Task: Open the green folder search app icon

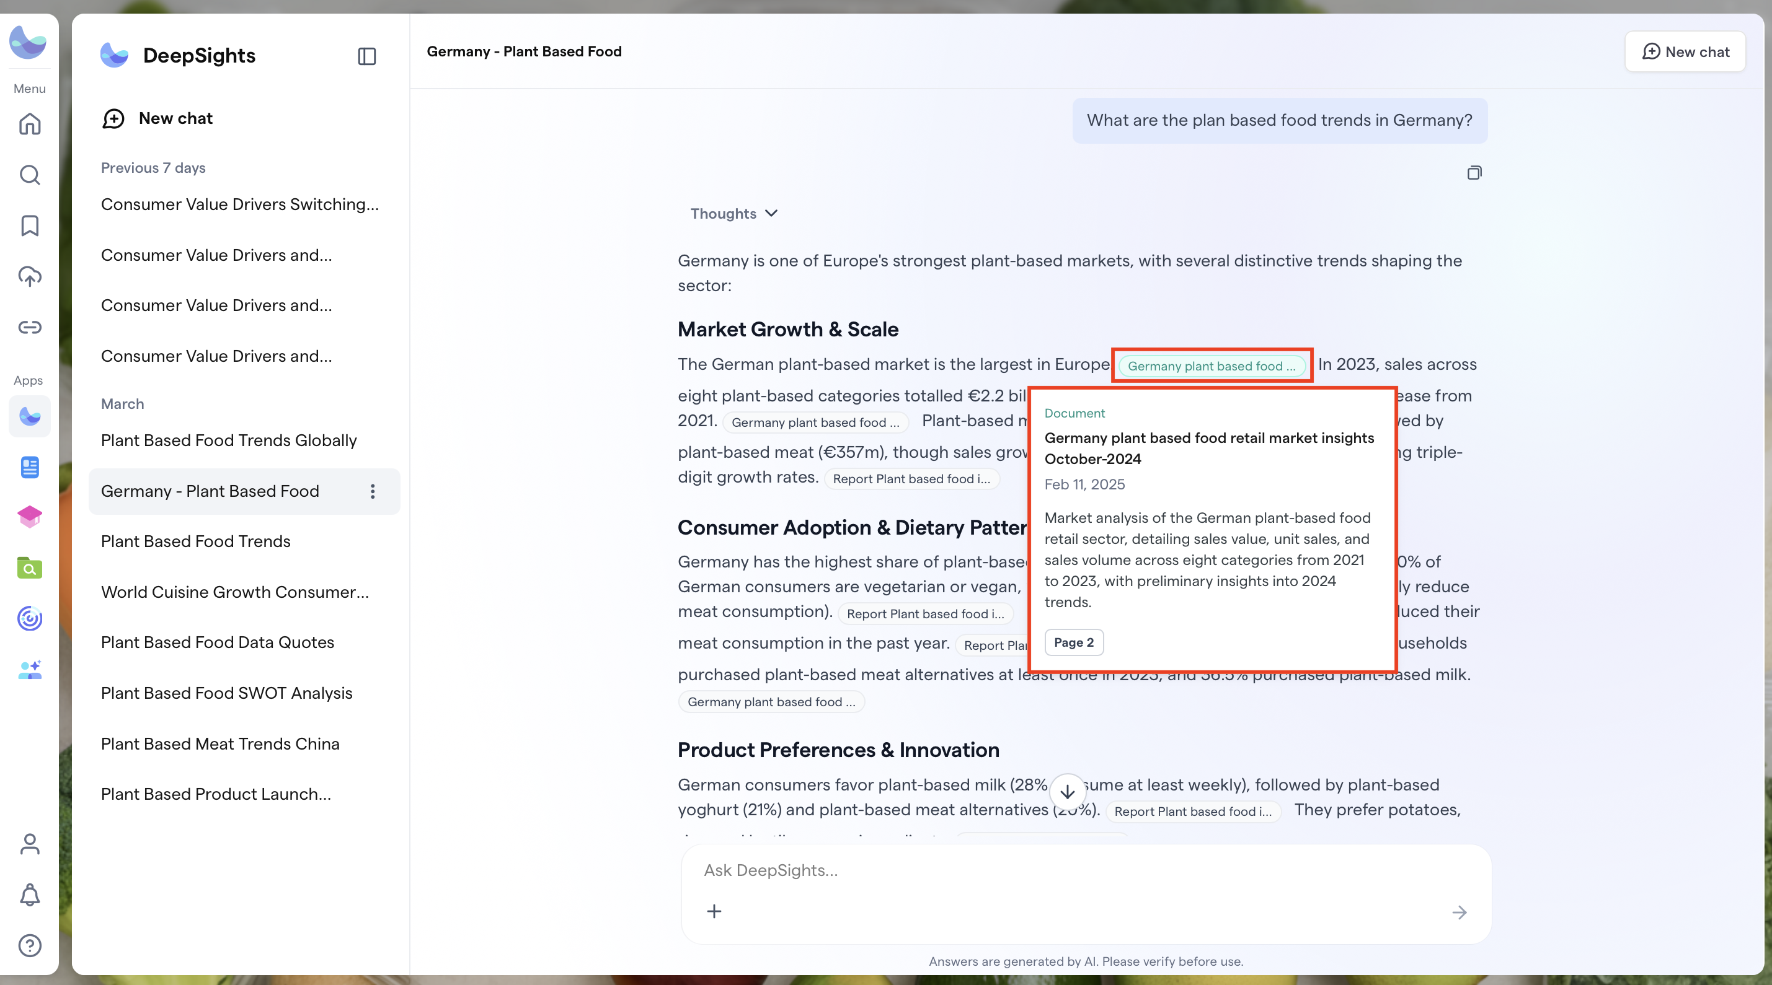Action: (30, 567)
